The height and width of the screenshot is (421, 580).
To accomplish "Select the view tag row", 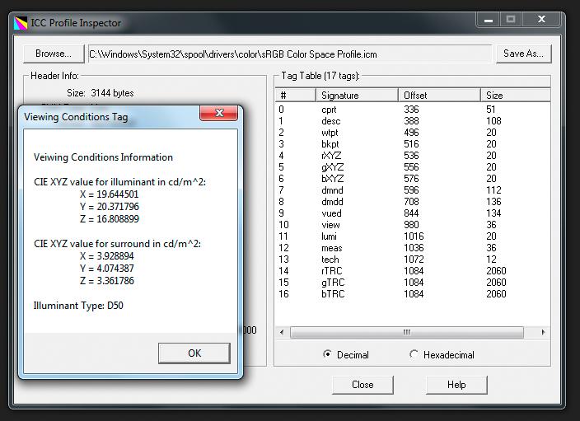I will (413, 225).
